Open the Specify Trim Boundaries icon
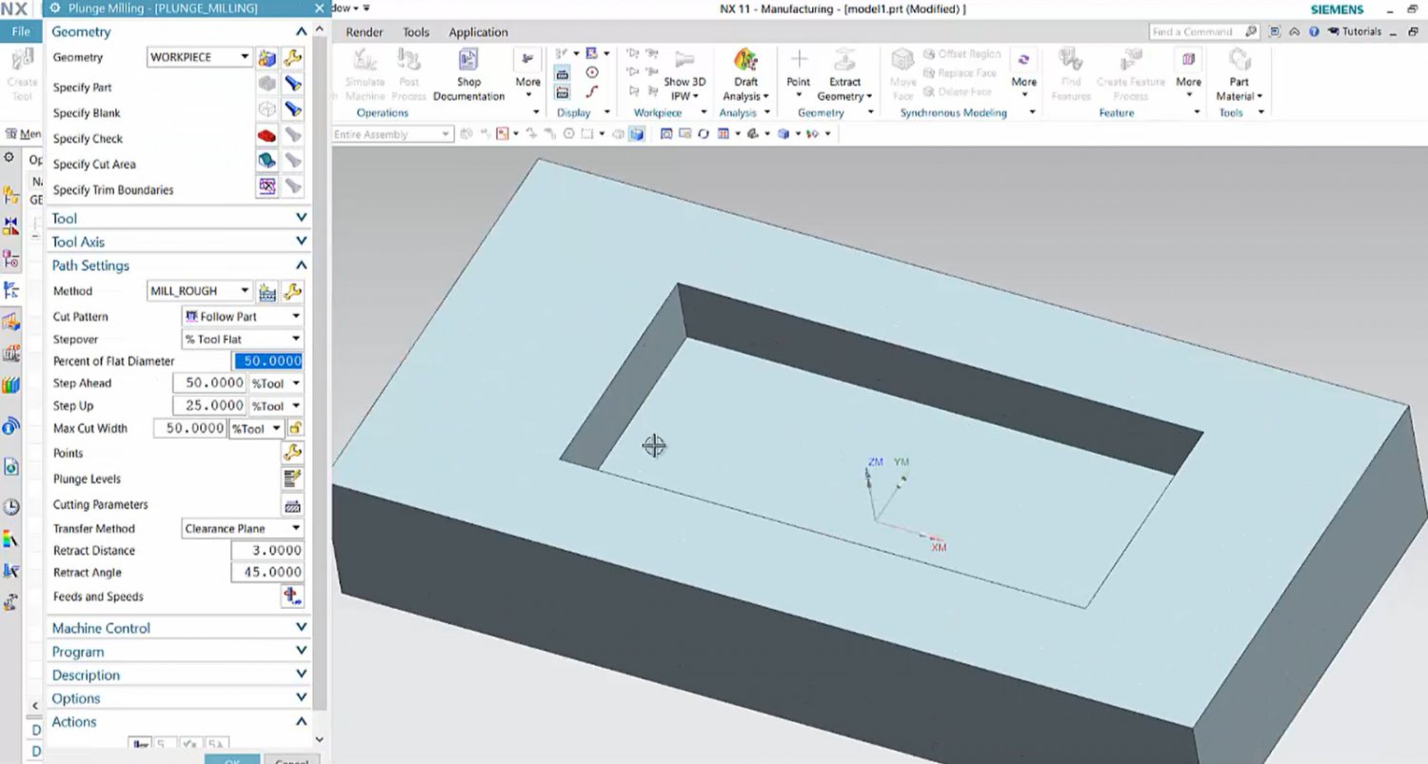1428x764 pixels. [x=268, y=186]
